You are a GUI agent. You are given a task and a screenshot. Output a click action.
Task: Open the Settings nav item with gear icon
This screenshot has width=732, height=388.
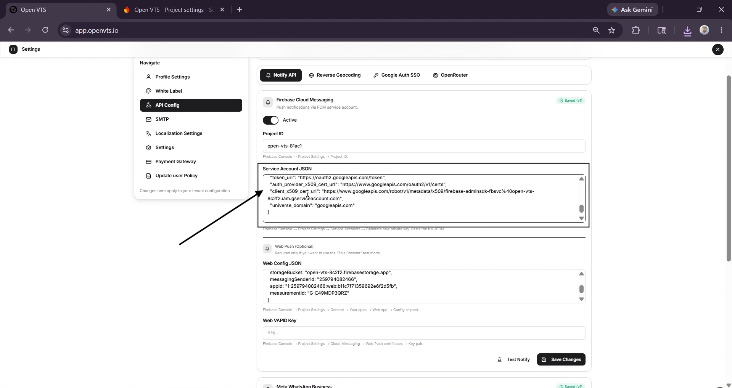click(191, 148)
